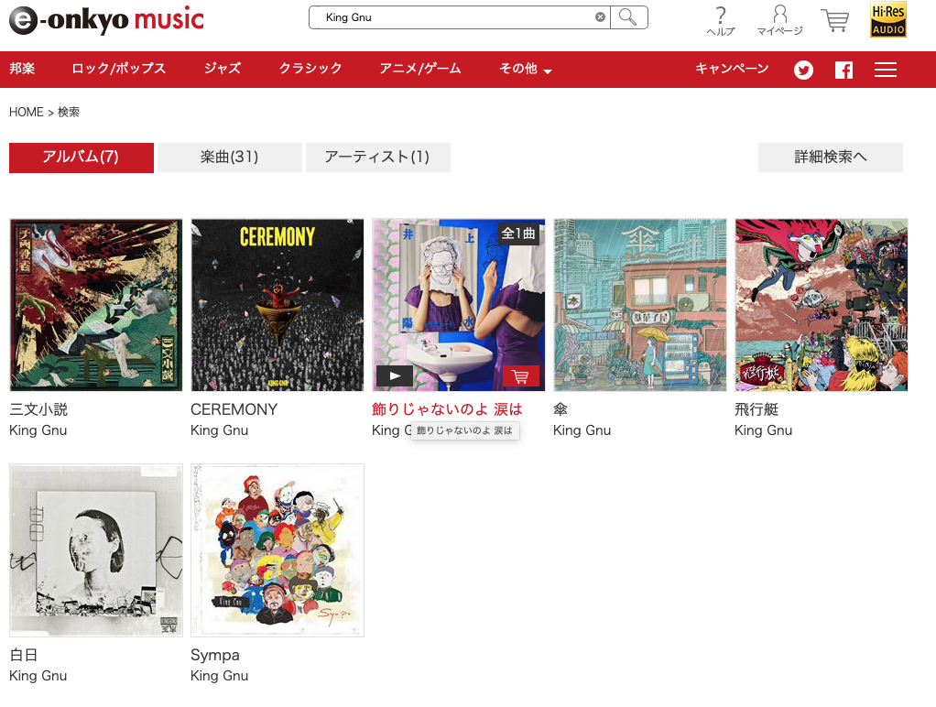Open the ロック/ポップス menu item
This screenshot has width=936, height=707.
point(118,69)
